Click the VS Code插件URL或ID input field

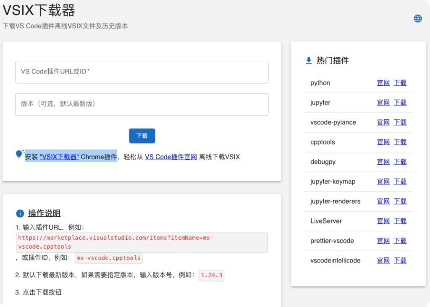click(x=142, y=72)
